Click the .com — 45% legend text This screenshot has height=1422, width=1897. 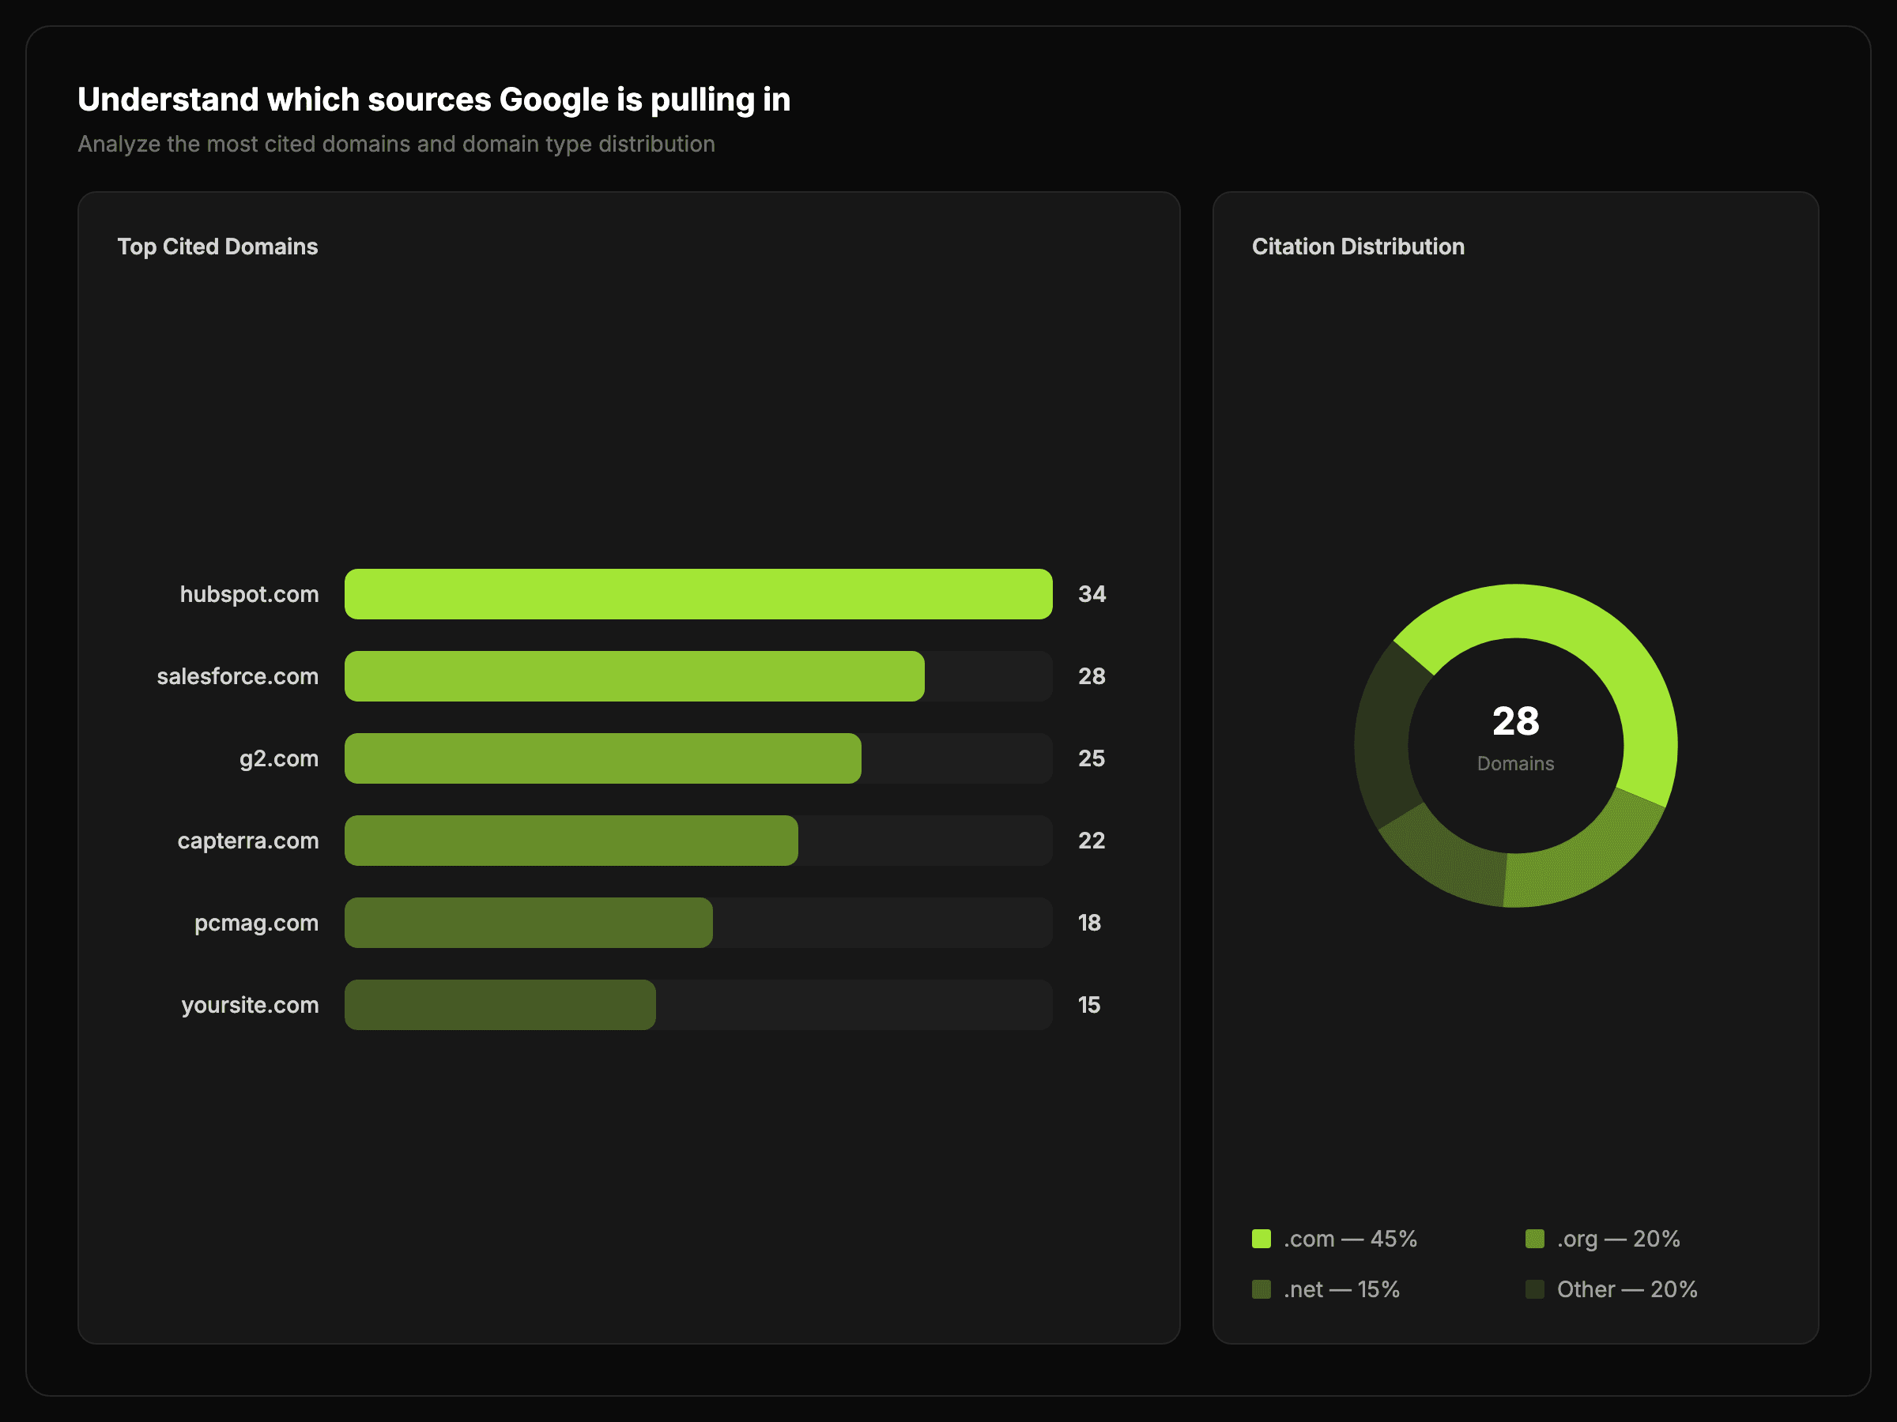1350,1239
